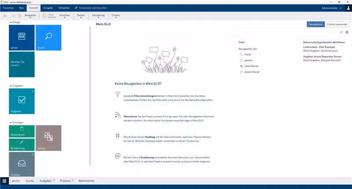Click bottom bar 'archiv' shortcut
The image size is (352, 189).
tap(16, 181)
